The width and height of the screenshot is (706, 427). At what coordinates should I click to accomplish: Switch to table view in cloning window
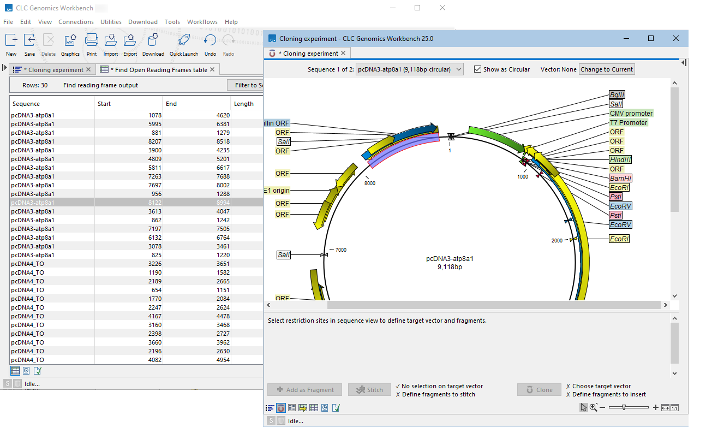(314, 407)
